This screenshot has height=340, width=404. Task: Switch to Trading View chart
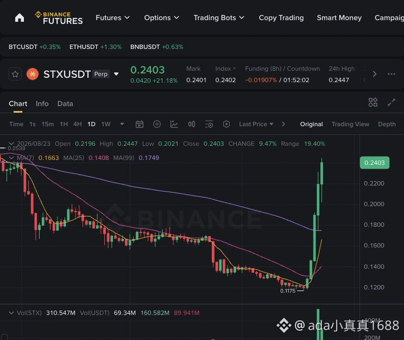point(350,124)
